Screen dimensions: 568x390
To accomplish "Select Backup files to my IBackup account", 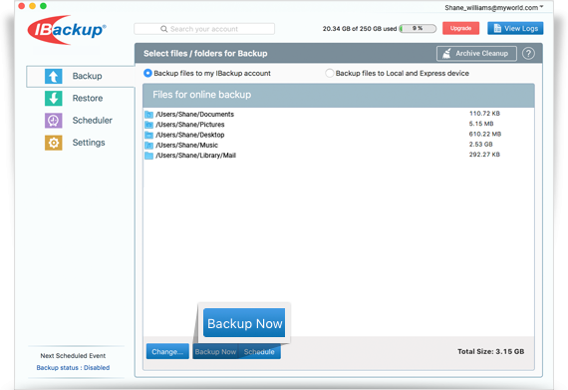I will [147, 73].
